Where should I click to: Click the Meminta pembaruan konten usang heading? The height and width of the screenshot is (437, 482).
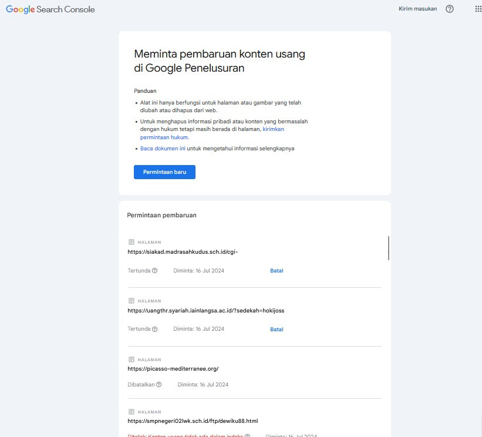220,61
